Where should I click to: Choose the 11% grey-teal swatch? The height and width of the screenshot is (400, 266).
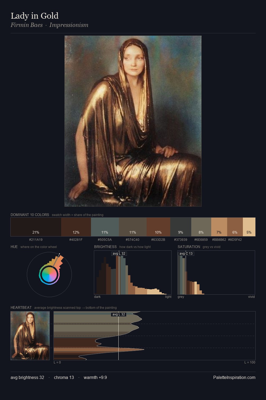(105, 227)
